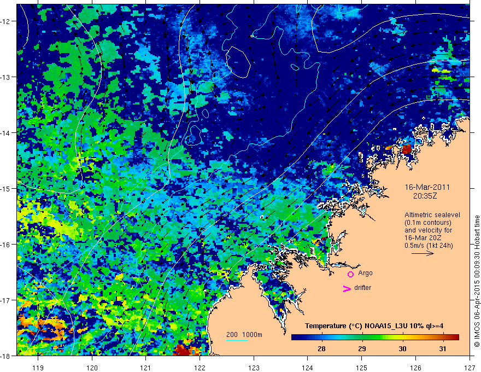Click the magenta Argo circle legend symbol
This screenshot has width=481, height=372.
tap(350, 274)
